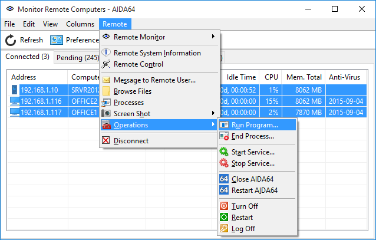This screenshot has width=376, height=240.
Task: Click the Refresh toolbar icon
Action: tap(11, 40)
